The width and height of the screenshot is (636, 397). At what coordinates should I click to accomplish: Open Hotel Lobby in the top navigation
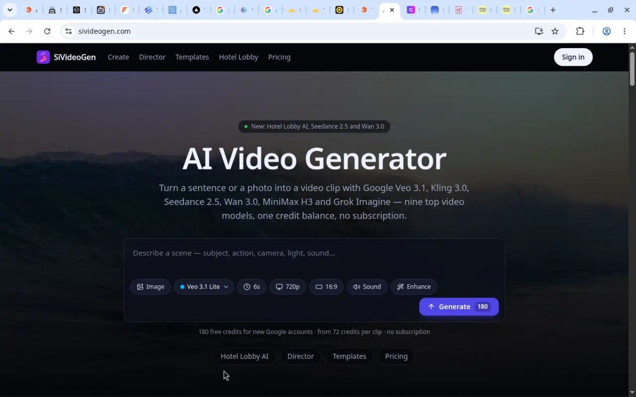(238, 57)
